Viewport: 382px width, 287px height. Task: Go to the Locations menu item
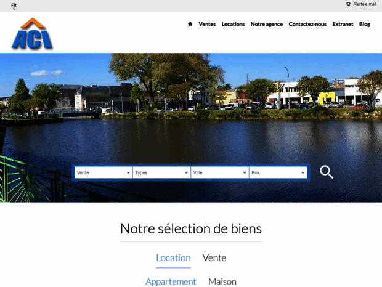pyautogui.click(x=233, y=24)
